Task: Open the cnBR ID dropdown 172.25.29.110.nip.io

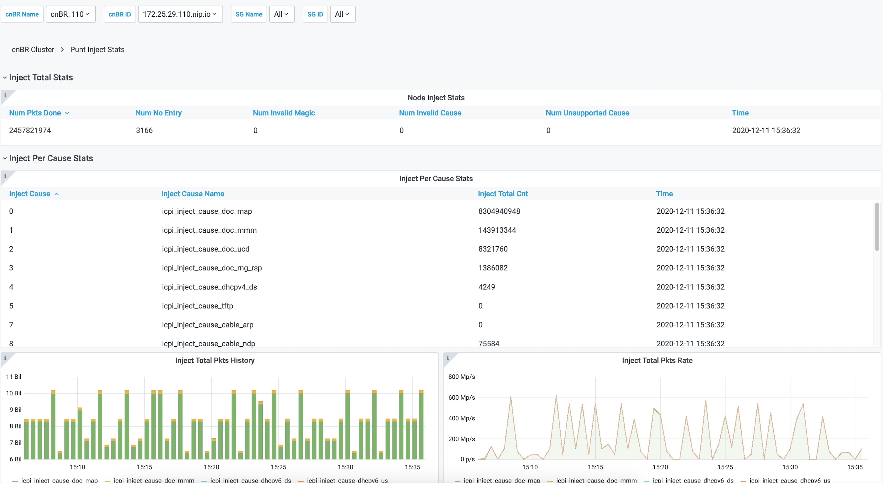Action: tap(180, 14)
